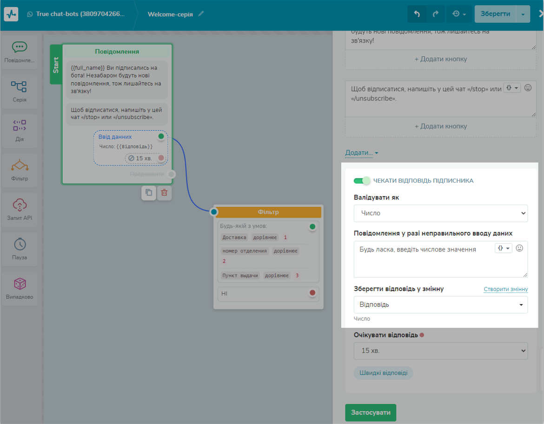
Task: Add a Пауза block from sidebar
Action: tap(20, 249)
